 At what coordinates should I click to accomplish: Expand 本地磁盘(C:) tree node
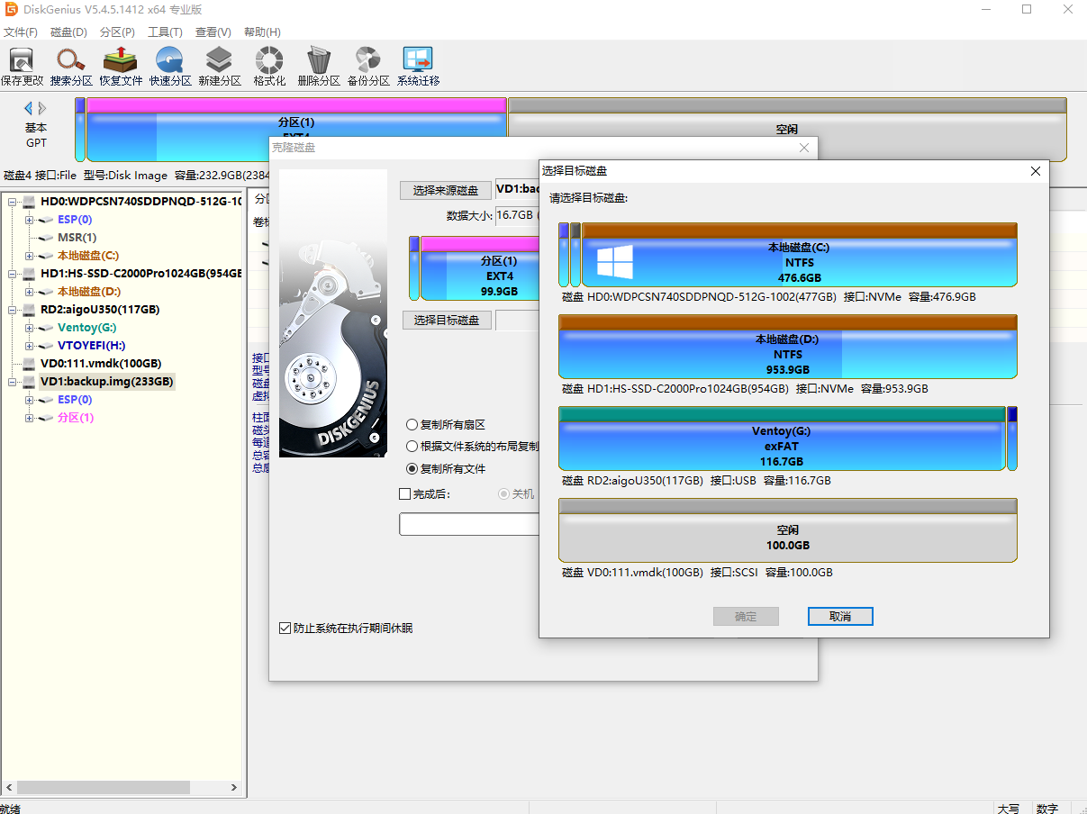(x=30, y=256)
